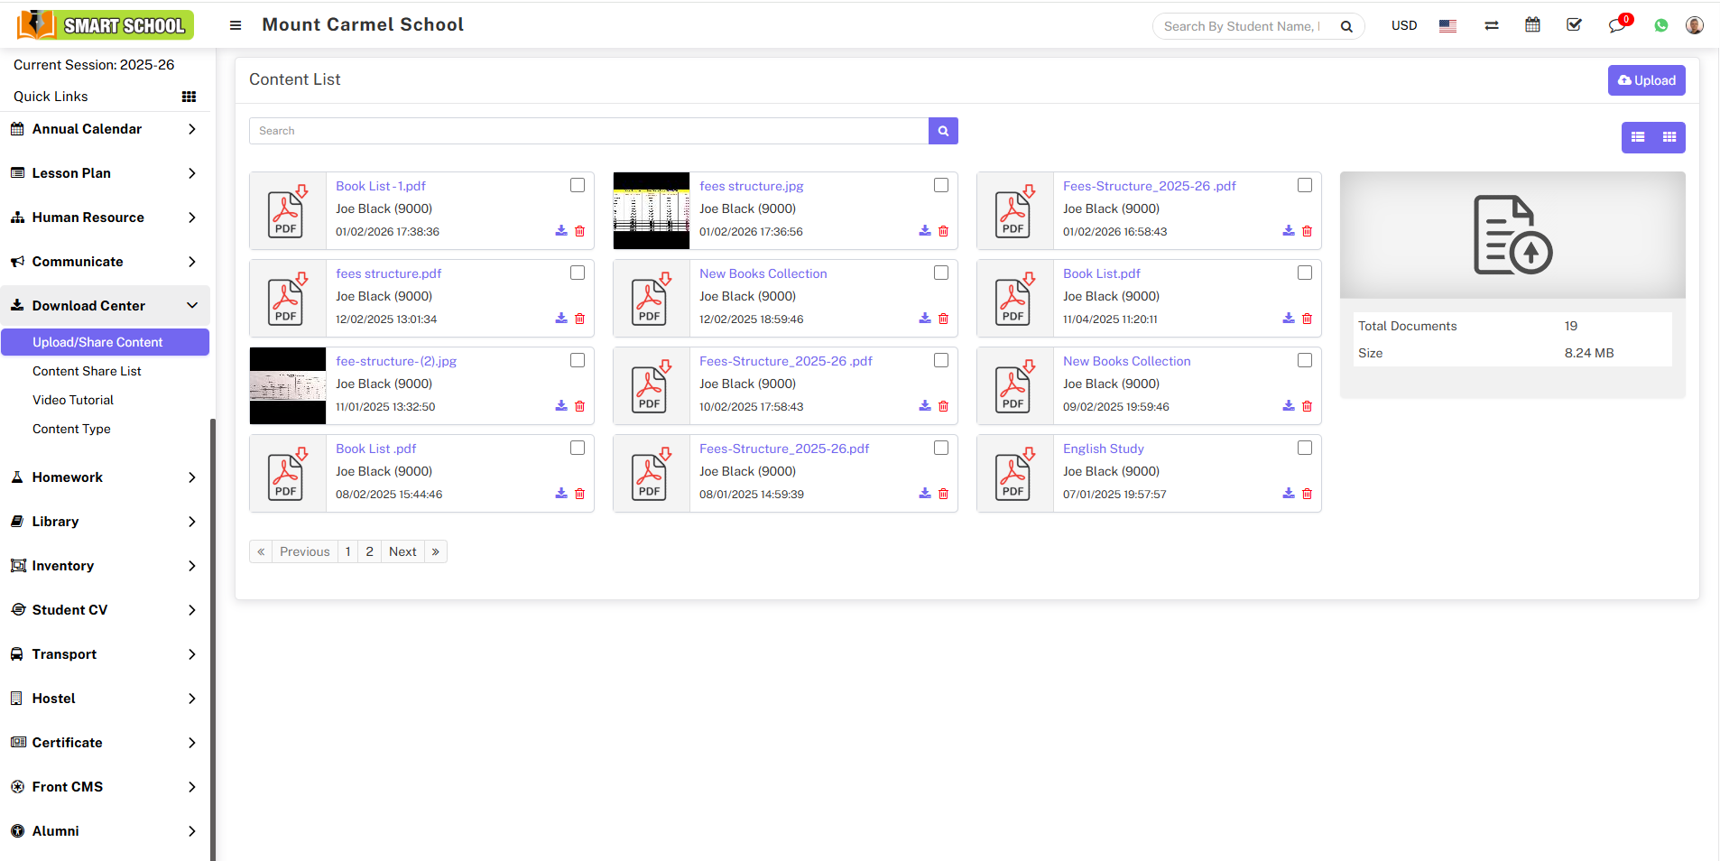Switch to grid view layout icon

coord(1669,137)
